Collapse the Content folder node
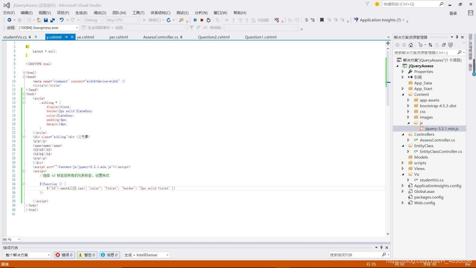The height and width of the screenshot is (268, 476). tap(403, 94)
